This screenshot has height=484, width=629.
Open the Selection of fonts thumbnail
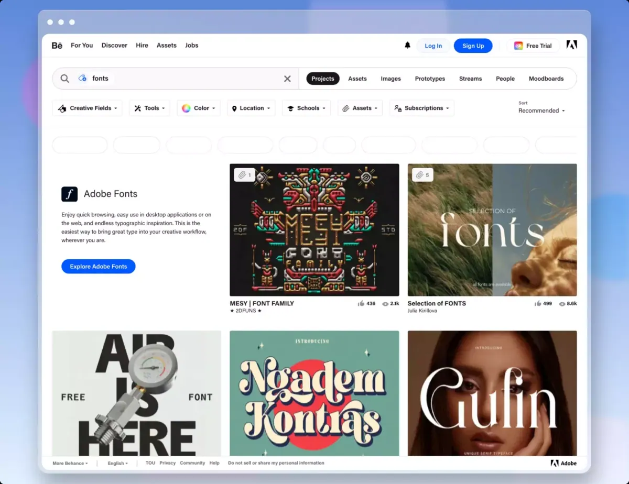(492, 230)
